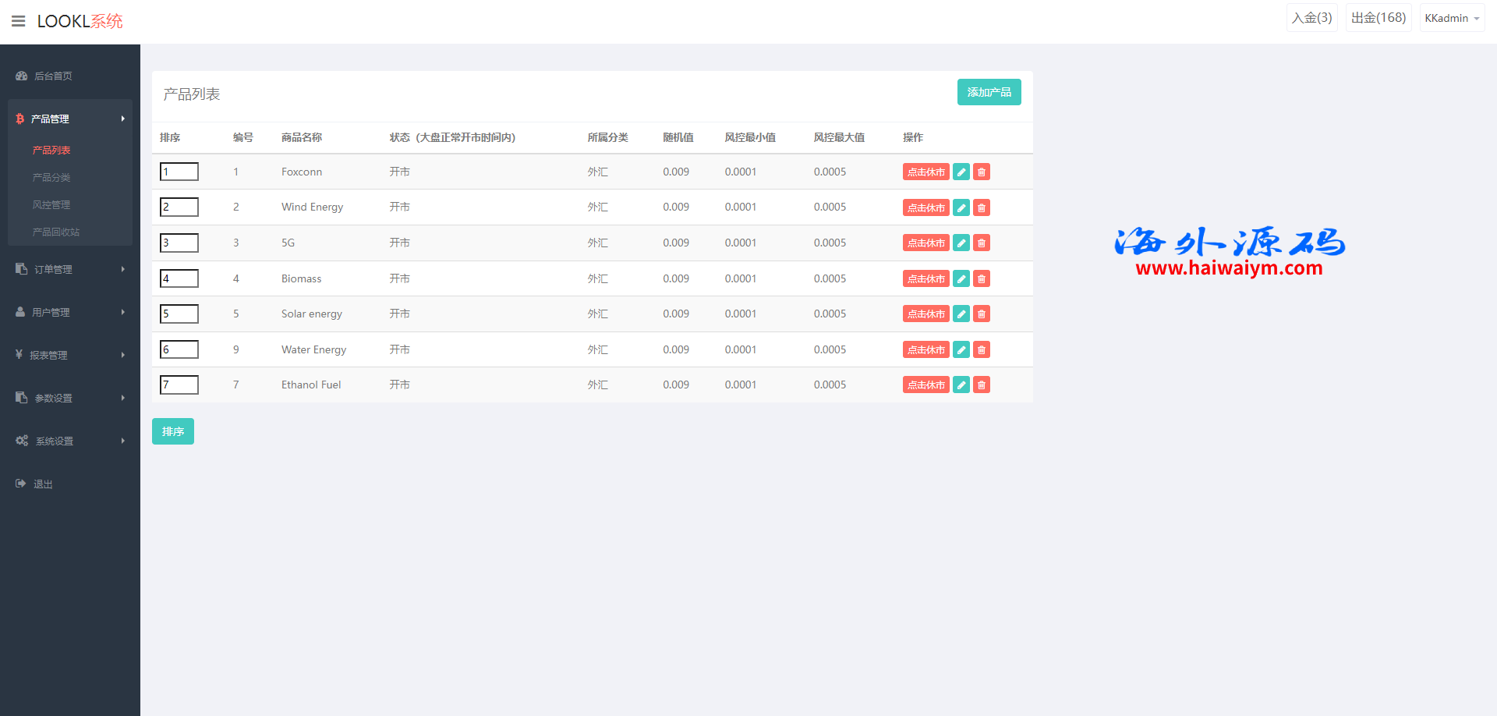The image size is (1497, 716).
Task: Click the delete trash icon for Wind Energy
Action: click(x=982, y=207)
